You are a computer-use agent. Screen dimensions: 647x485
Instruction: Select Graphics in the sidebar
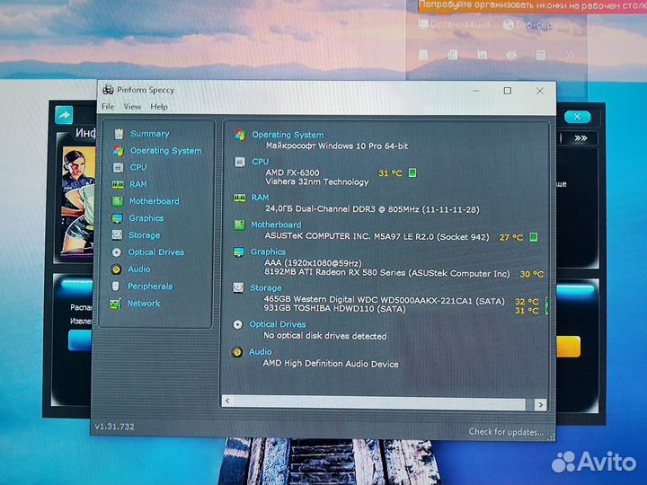click(x=146, y=218)
